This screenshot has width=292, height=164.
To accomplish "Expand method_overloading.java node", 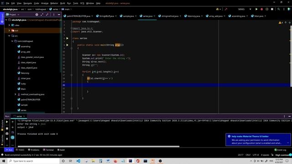I will pos(16,94).
